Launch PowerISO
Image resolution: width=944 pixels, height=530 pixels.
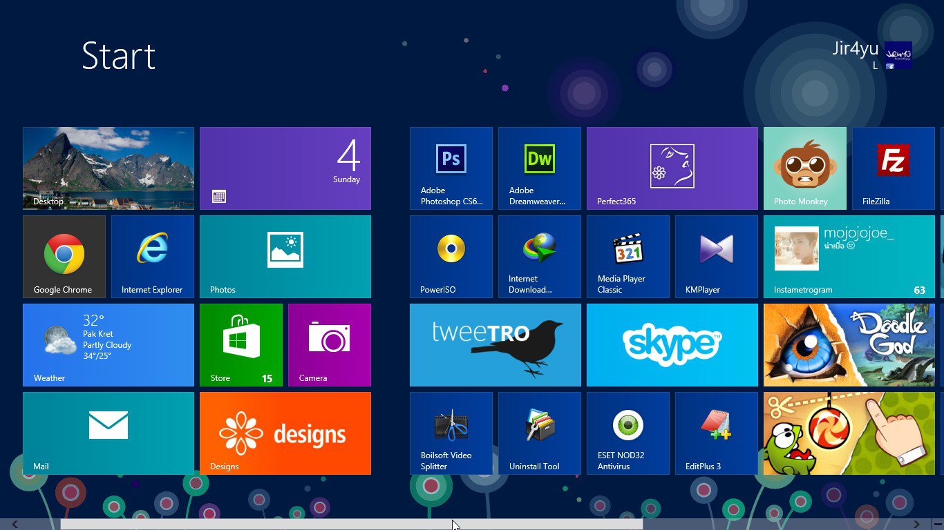tap(451, 257)
